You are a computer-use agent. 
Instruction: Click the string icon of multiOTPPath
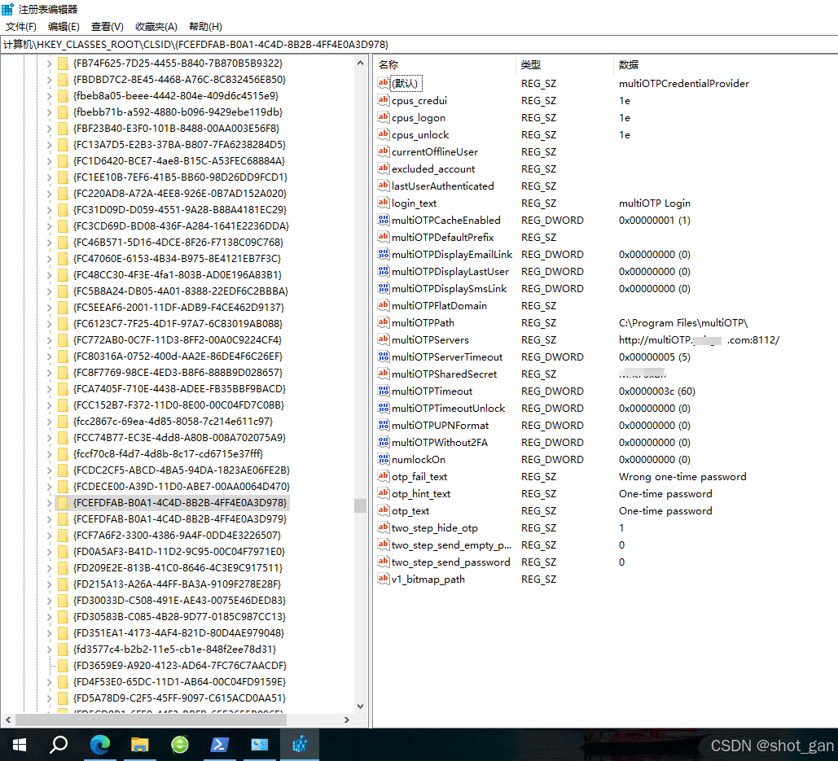[384, 322]
